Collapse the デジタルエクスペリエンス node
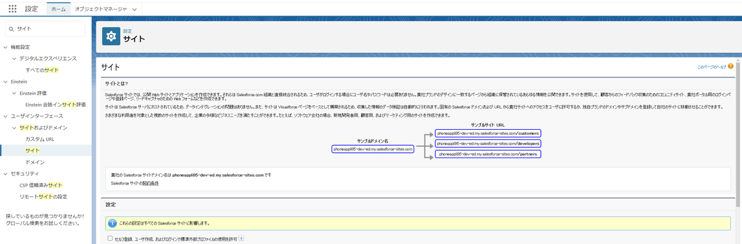 (x=14, y=59)
